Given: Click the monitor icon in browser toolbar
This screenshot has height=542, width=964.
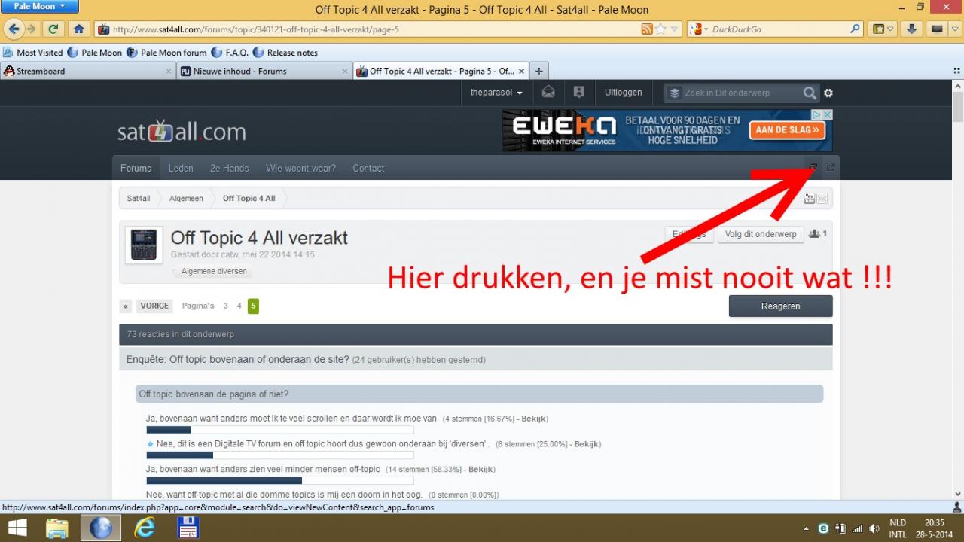Looking at the screenshot, I should click(937, 29).
